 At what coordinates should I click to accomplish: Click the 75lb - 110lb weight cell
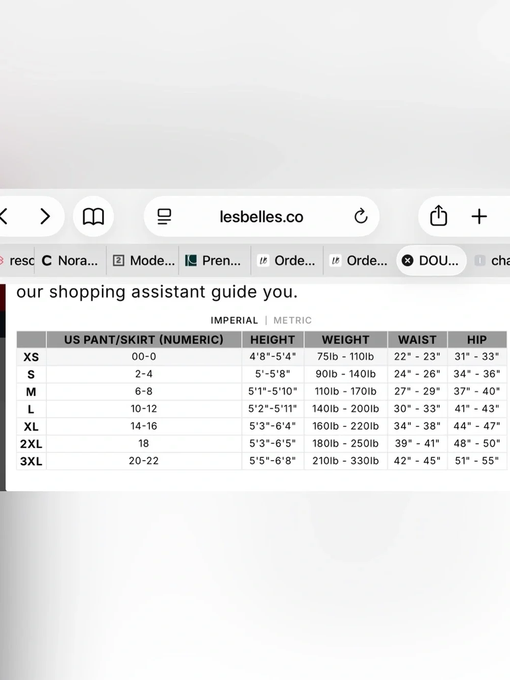coord(346,357)
